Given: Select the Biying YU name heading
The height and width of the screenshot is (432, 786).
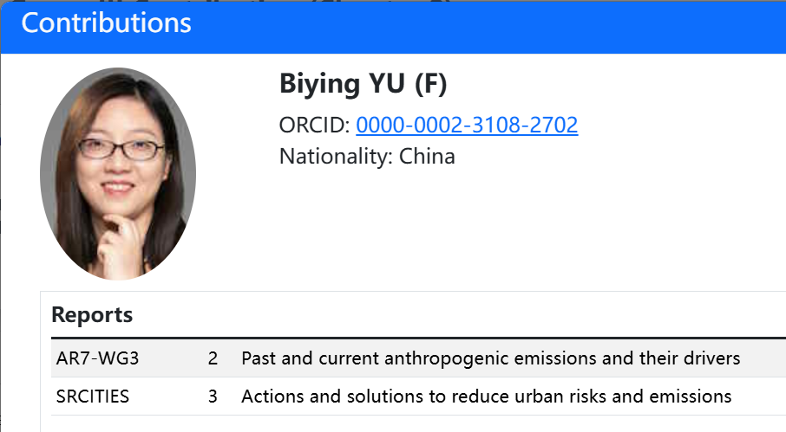Looking at the screenshot, I should click(x=343, y=85).
